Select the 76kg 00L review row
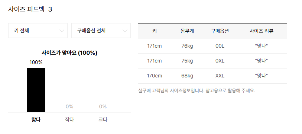 pos(212,46)
